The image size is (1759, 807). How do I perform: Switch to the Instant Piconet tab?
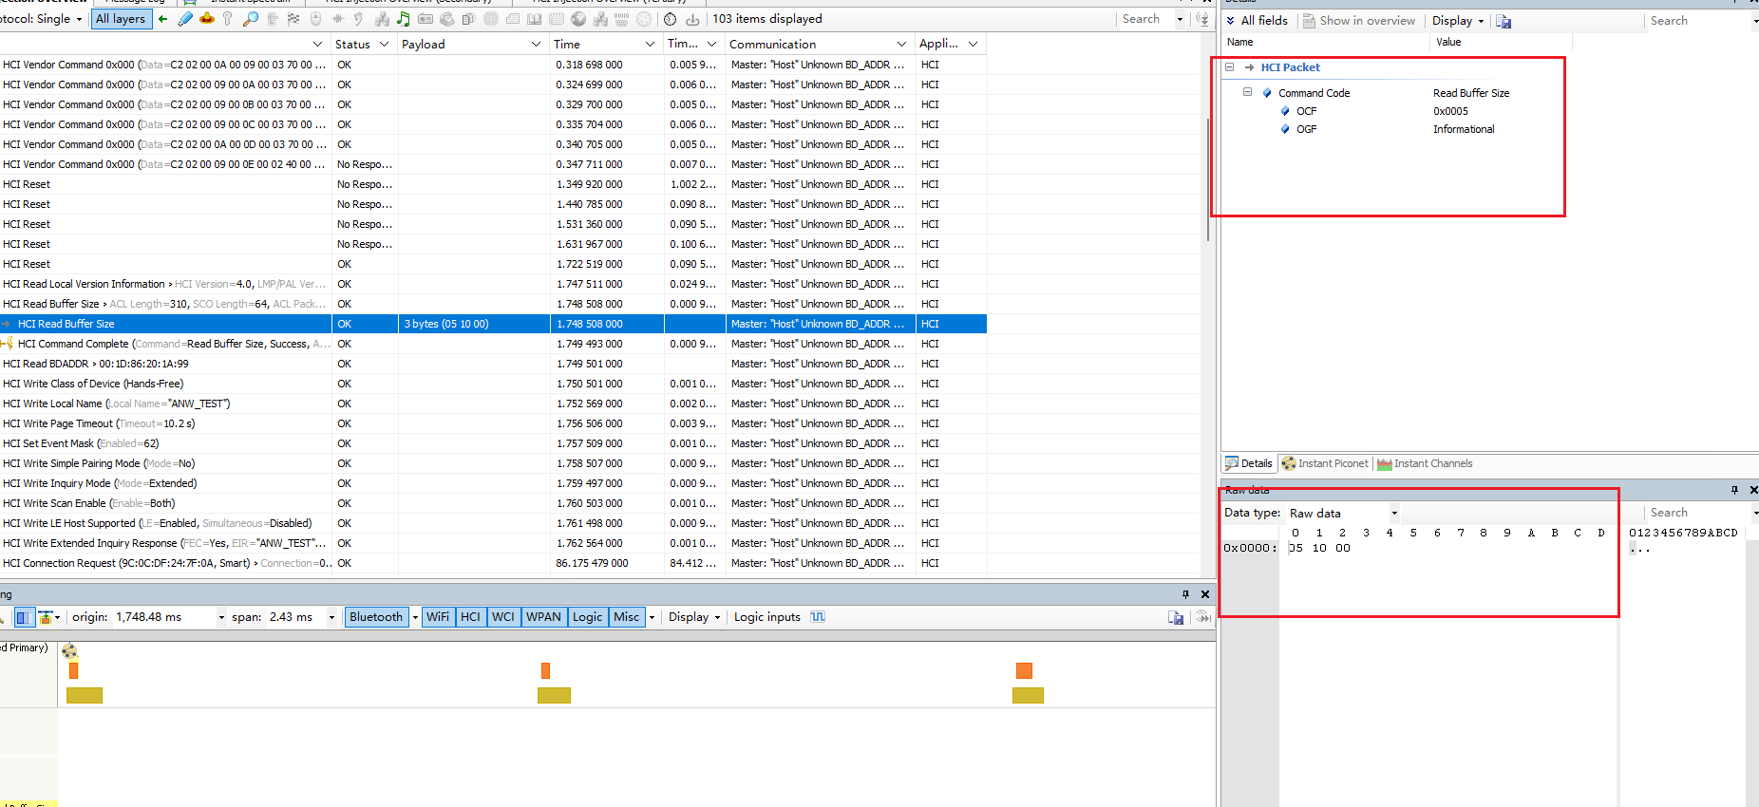(x=1325, y=463)
